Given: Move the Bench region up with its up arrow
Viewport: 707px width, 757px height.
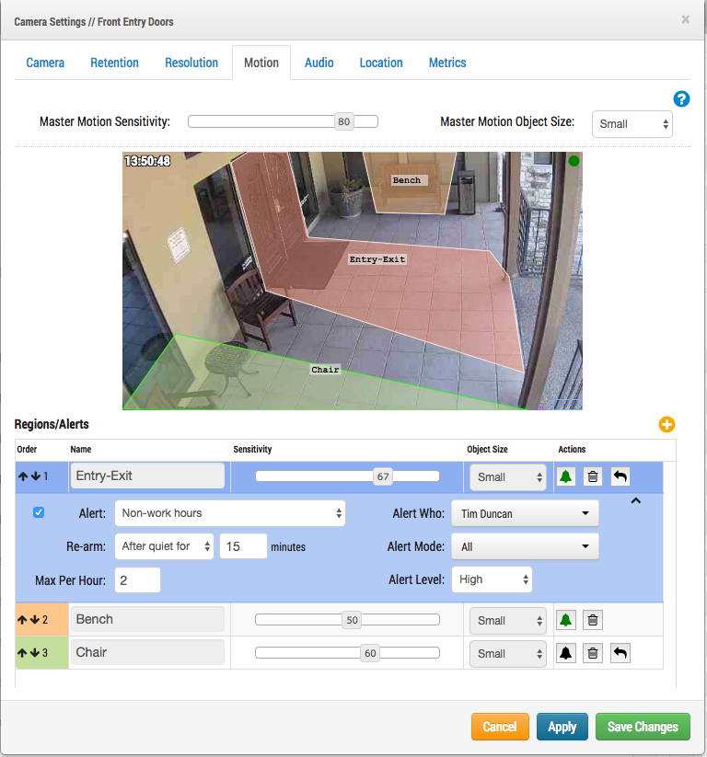Looking at the screenshot, I should [x=22, y=620].
